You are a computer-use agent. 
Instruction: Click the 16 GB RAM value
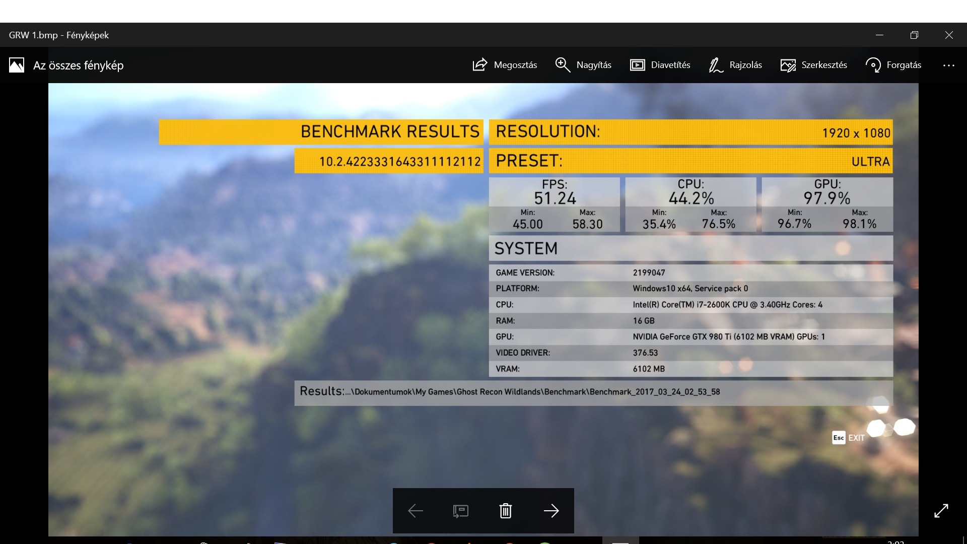(644, 321)
